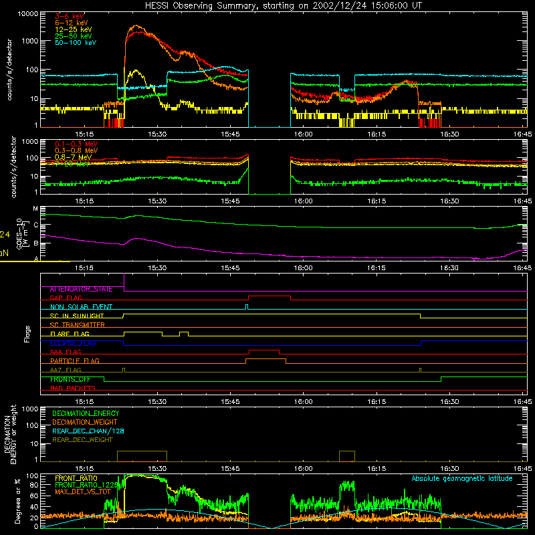Select the yellow 12-25 keV legend label
Screen dimensions: 535x535
click(74, 29)
